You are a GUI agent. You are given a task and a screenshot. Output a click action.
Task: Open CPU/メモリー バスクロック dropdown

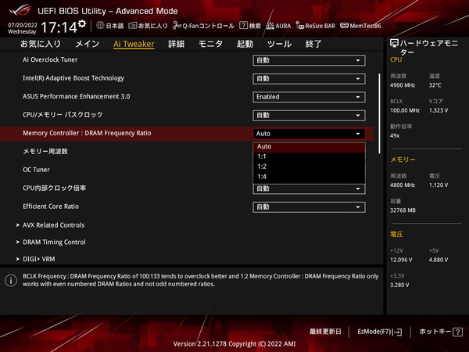[x=309, y=115]
